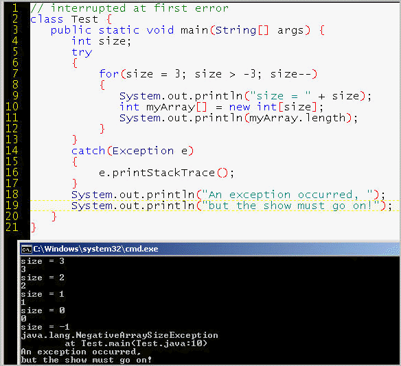The width and height of the screenshot is (401, 366).
Task: Click the cmd.exe title bar text
Action: [x=95, y=249]
